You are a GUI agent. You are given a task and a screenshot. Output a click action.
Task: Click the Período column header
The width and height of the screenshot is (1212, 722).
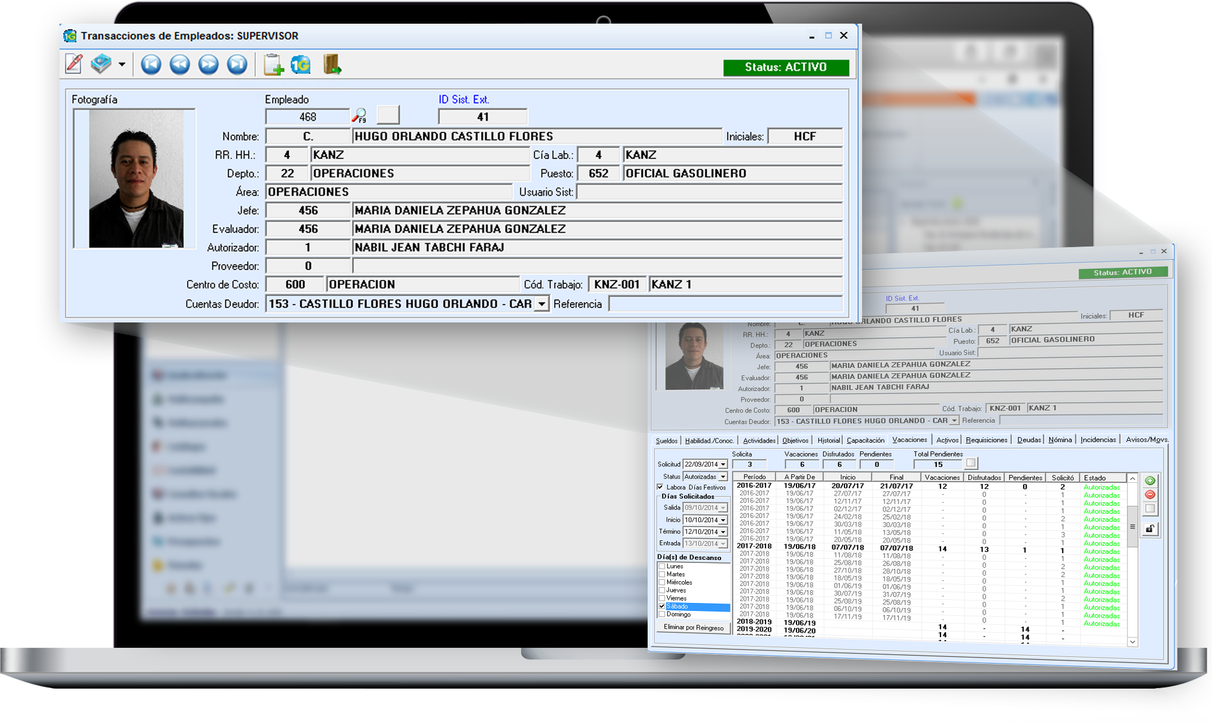pyautogui.click(x=755, y=477)
